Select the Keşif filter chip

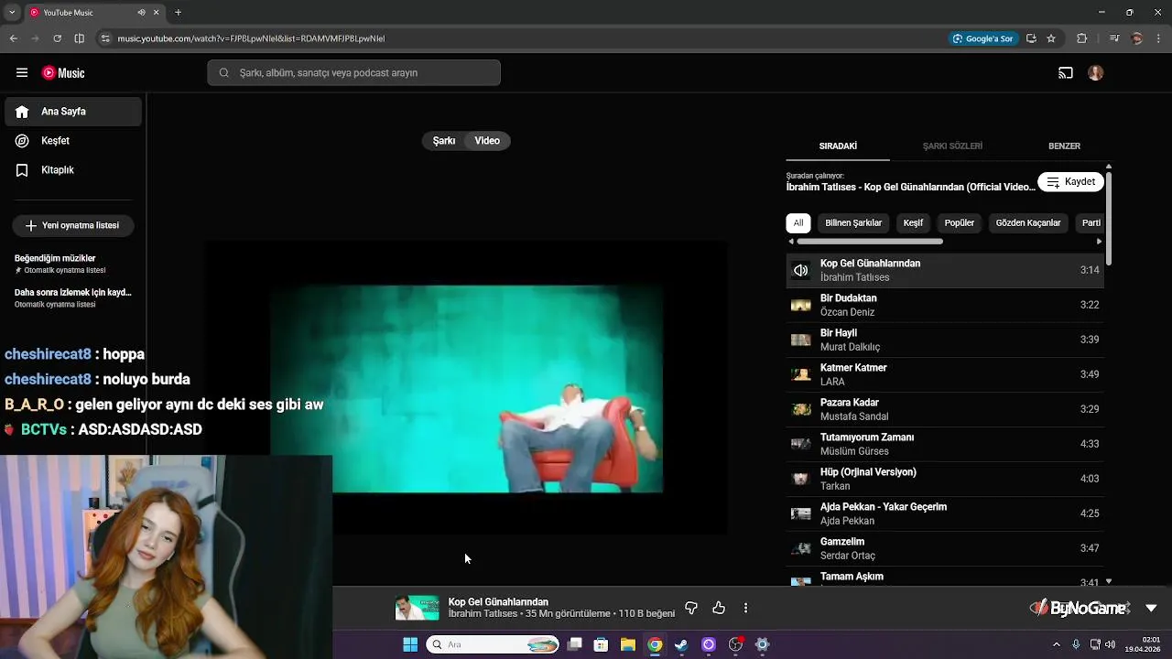(x=913, y=222)
